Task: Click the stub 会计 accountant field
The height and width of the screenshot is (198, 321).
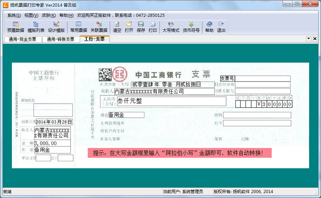Action: tap(65, 158)
